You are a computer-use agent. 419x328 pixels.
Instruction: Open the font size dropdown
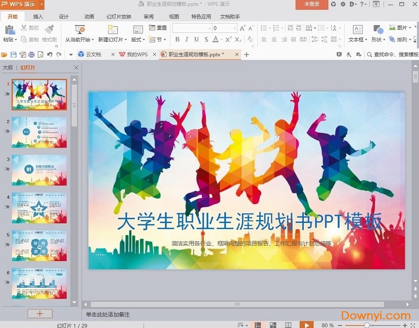pyautogui.click(x=235, y=28)
